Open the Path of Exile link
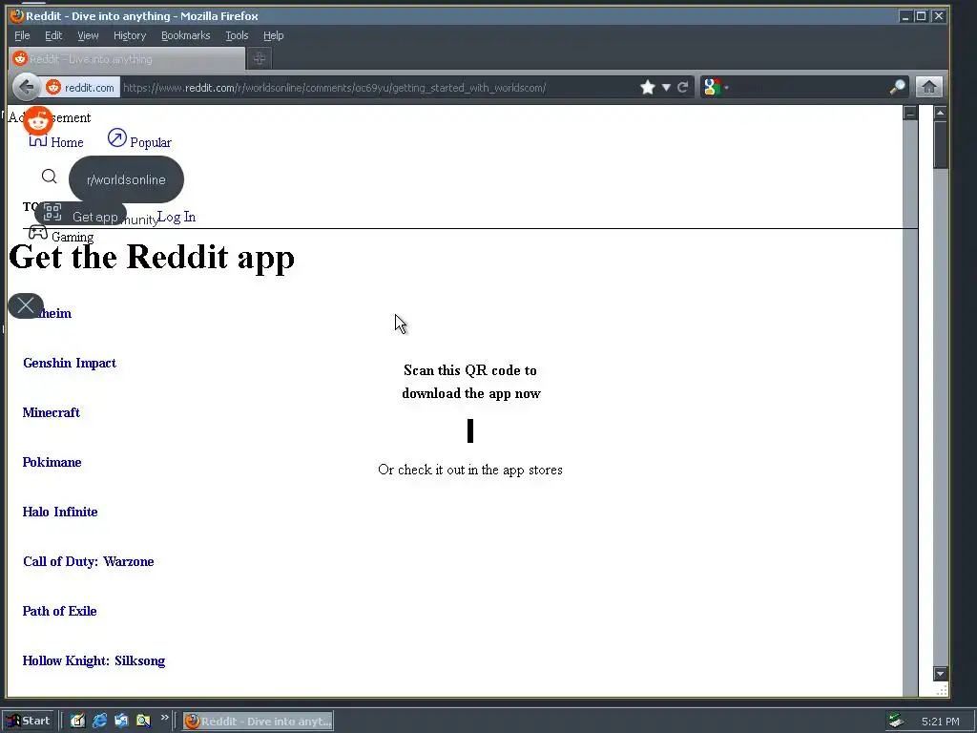Screen dimensions: 977x733 coord(60,611)
